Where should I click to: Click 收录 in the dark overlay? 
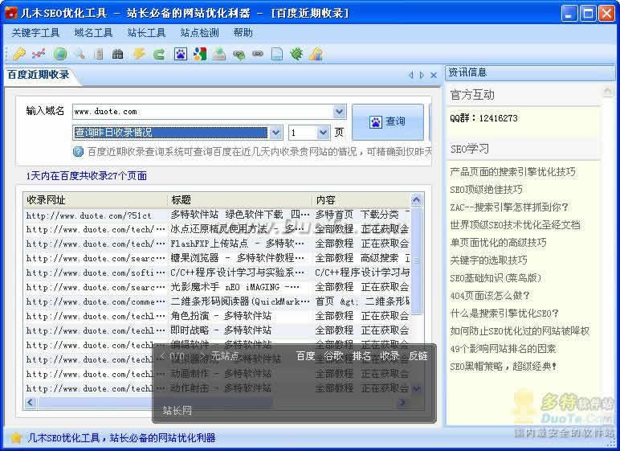[x=390, y=356]
